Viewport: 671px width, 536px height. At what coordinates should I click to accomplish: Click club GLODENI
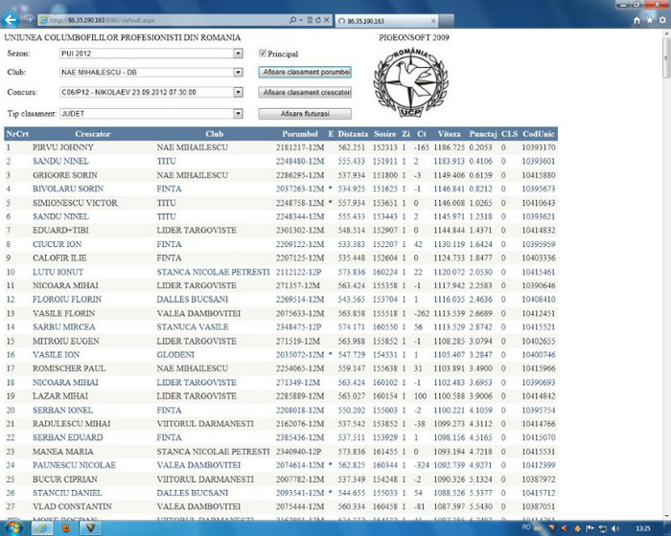pos(175,354)
